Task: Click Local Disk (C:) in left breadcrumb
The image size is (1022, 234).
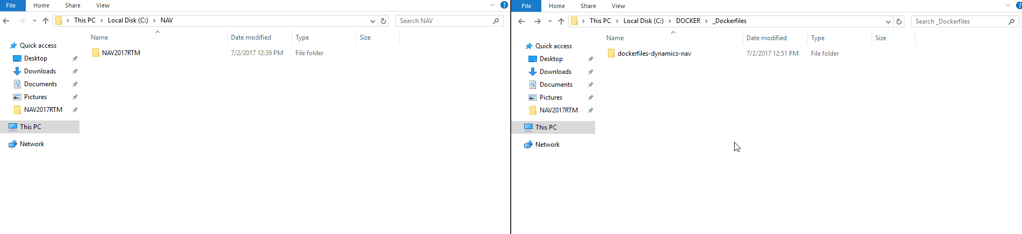Action: [128, 20]
